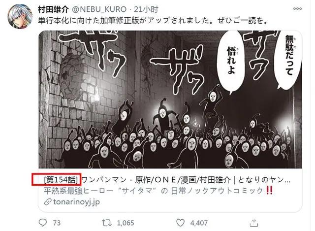Open the three-dot more options menu
The height and width of the screenshot is (231, 315).
click(297, 9)
